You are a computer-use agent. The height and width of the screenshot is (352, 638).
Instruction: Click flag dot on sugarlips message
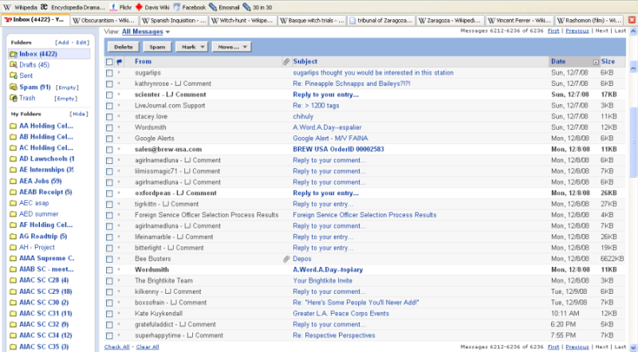pyautogui.click(x=119, y=72)
